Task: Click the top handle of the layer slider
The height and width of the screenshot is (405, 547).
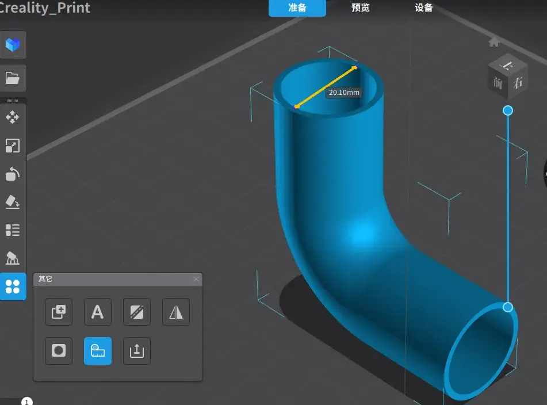Action: (x=508, y=110)
